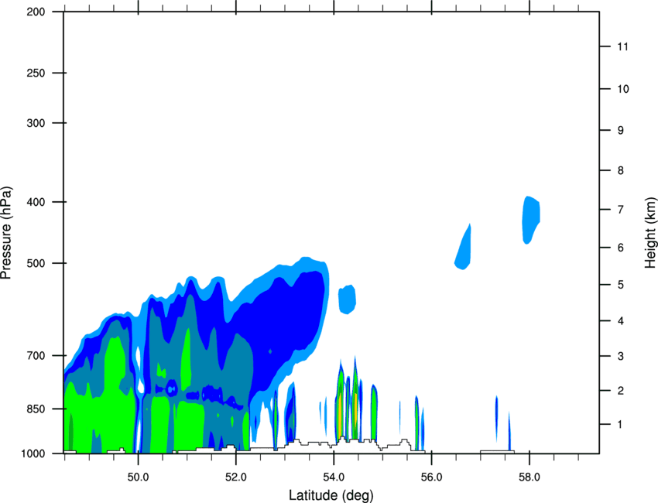The image size is (658, 503).
Task: Click height tick label 9
Action: coord(621,131)
